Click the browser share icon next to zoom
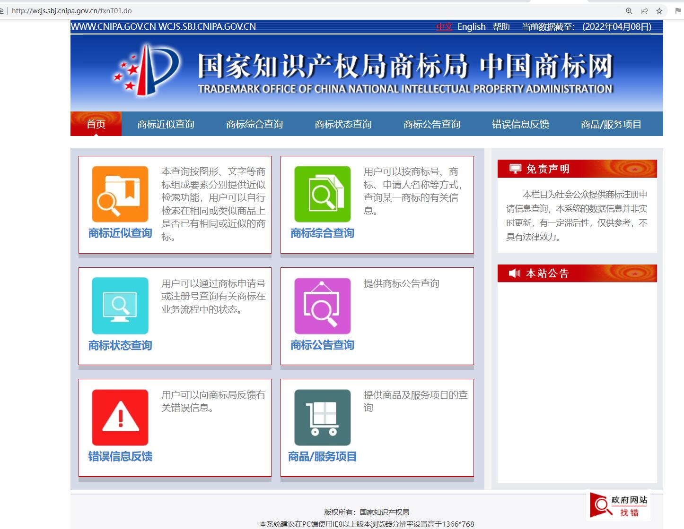The image size is (684, 529). tap(644, 10)
